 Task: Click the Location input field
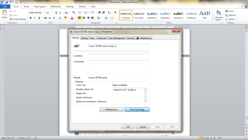tap(118, 56)
